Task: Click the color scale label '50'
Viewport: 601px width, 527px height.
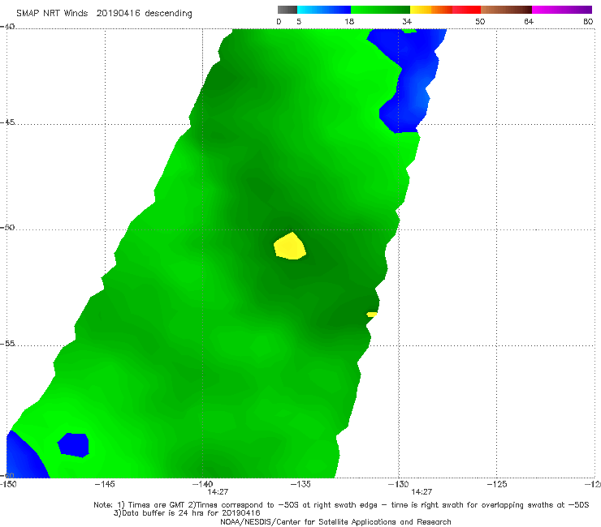Action: pos(480,21)
